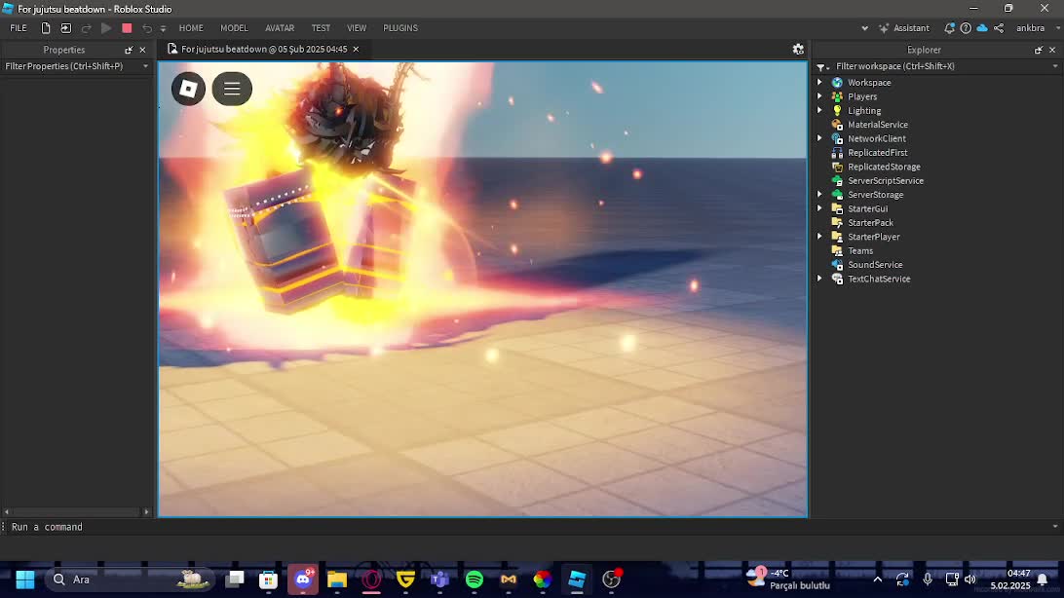Click the new file icon

pyautogui.click(x=46, y=28)
